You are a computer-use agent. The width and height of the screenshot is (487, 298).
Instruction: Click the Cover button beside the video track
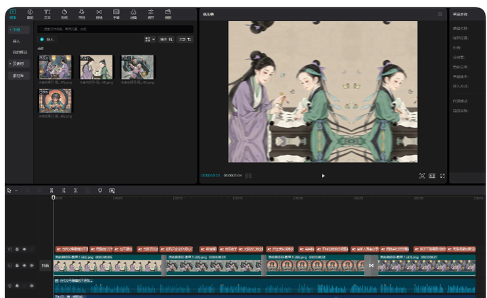click(x=45, y=266)
